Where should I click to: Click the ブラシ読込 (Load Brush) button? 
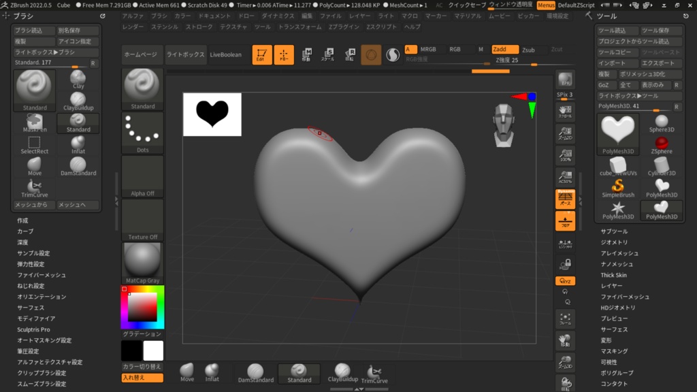(35, 30)
